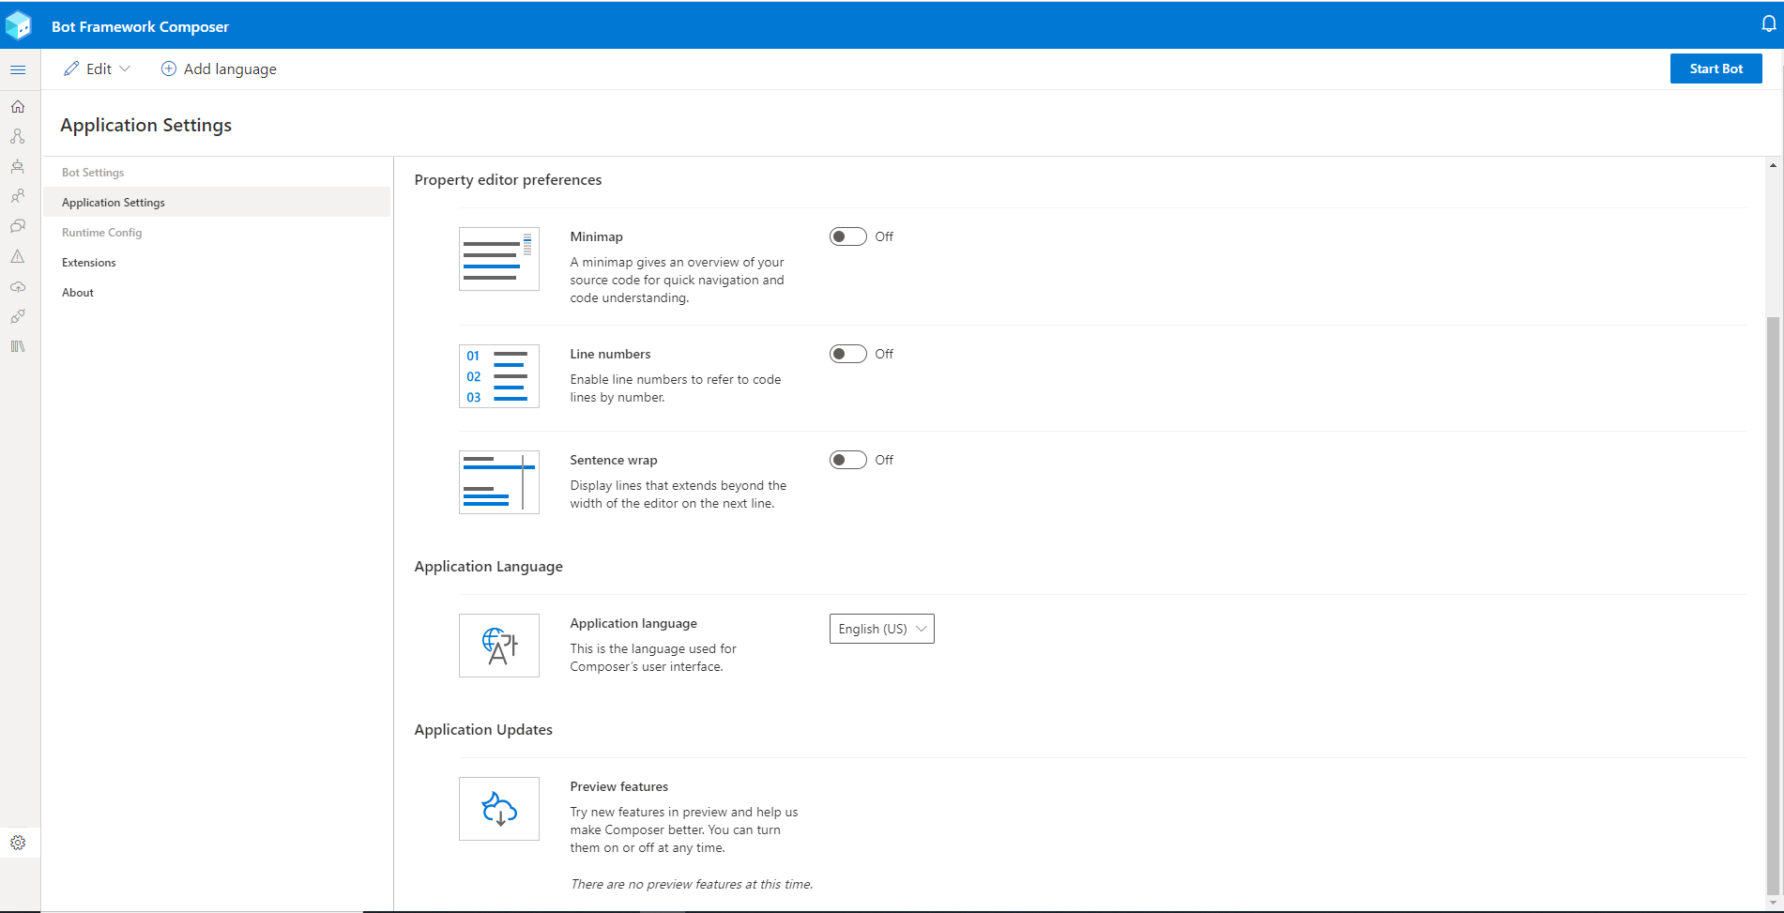The width and height of the screenshot is (1784, 913).
Task: Open the hamburger navigation menu
Action: point(18,69)
